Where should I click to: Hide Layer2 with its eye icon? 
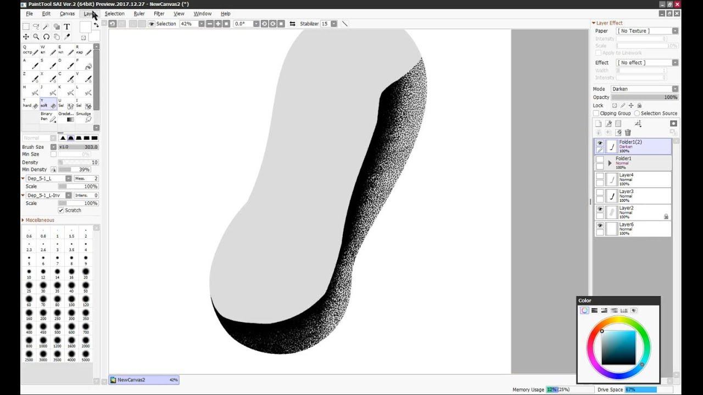point(600,209)
